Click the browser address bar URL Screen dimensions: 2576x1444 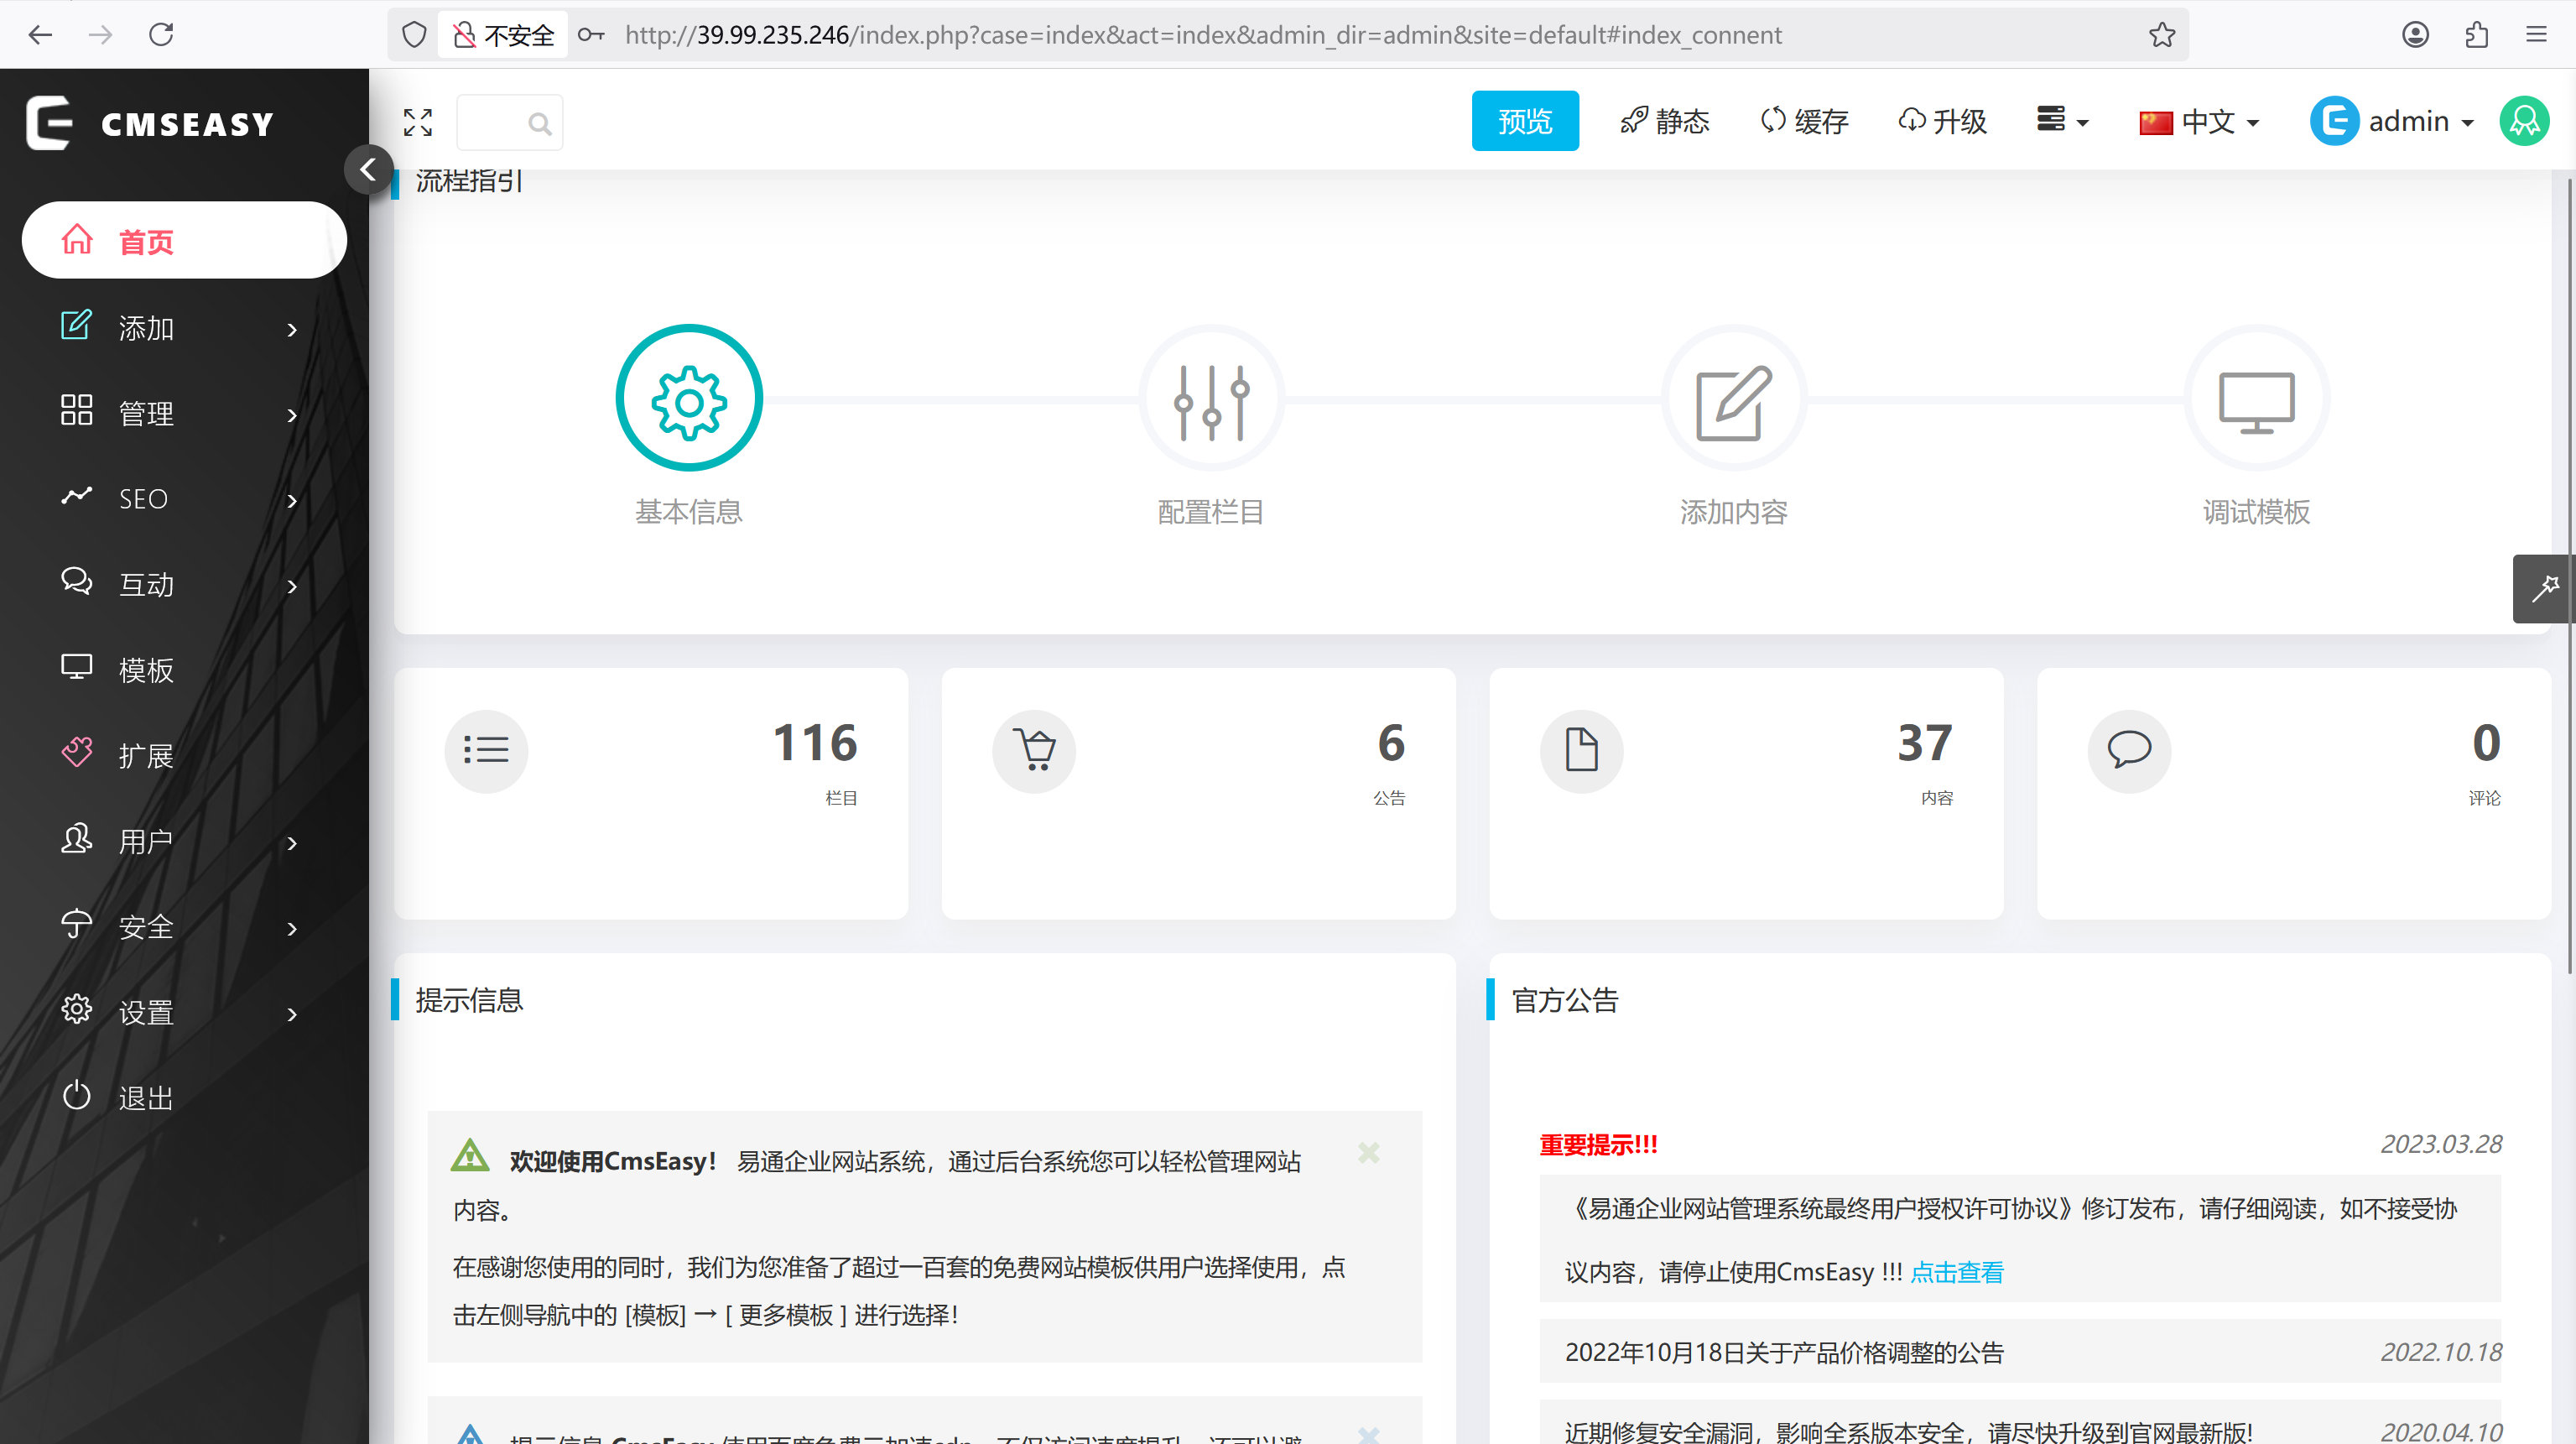1203,35
